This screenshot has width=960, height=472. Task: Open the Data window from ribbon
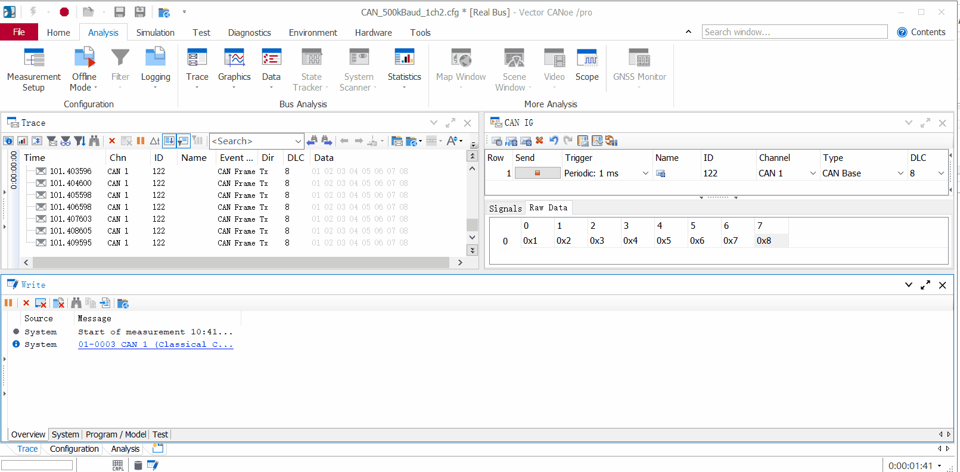tap(271, 69)
